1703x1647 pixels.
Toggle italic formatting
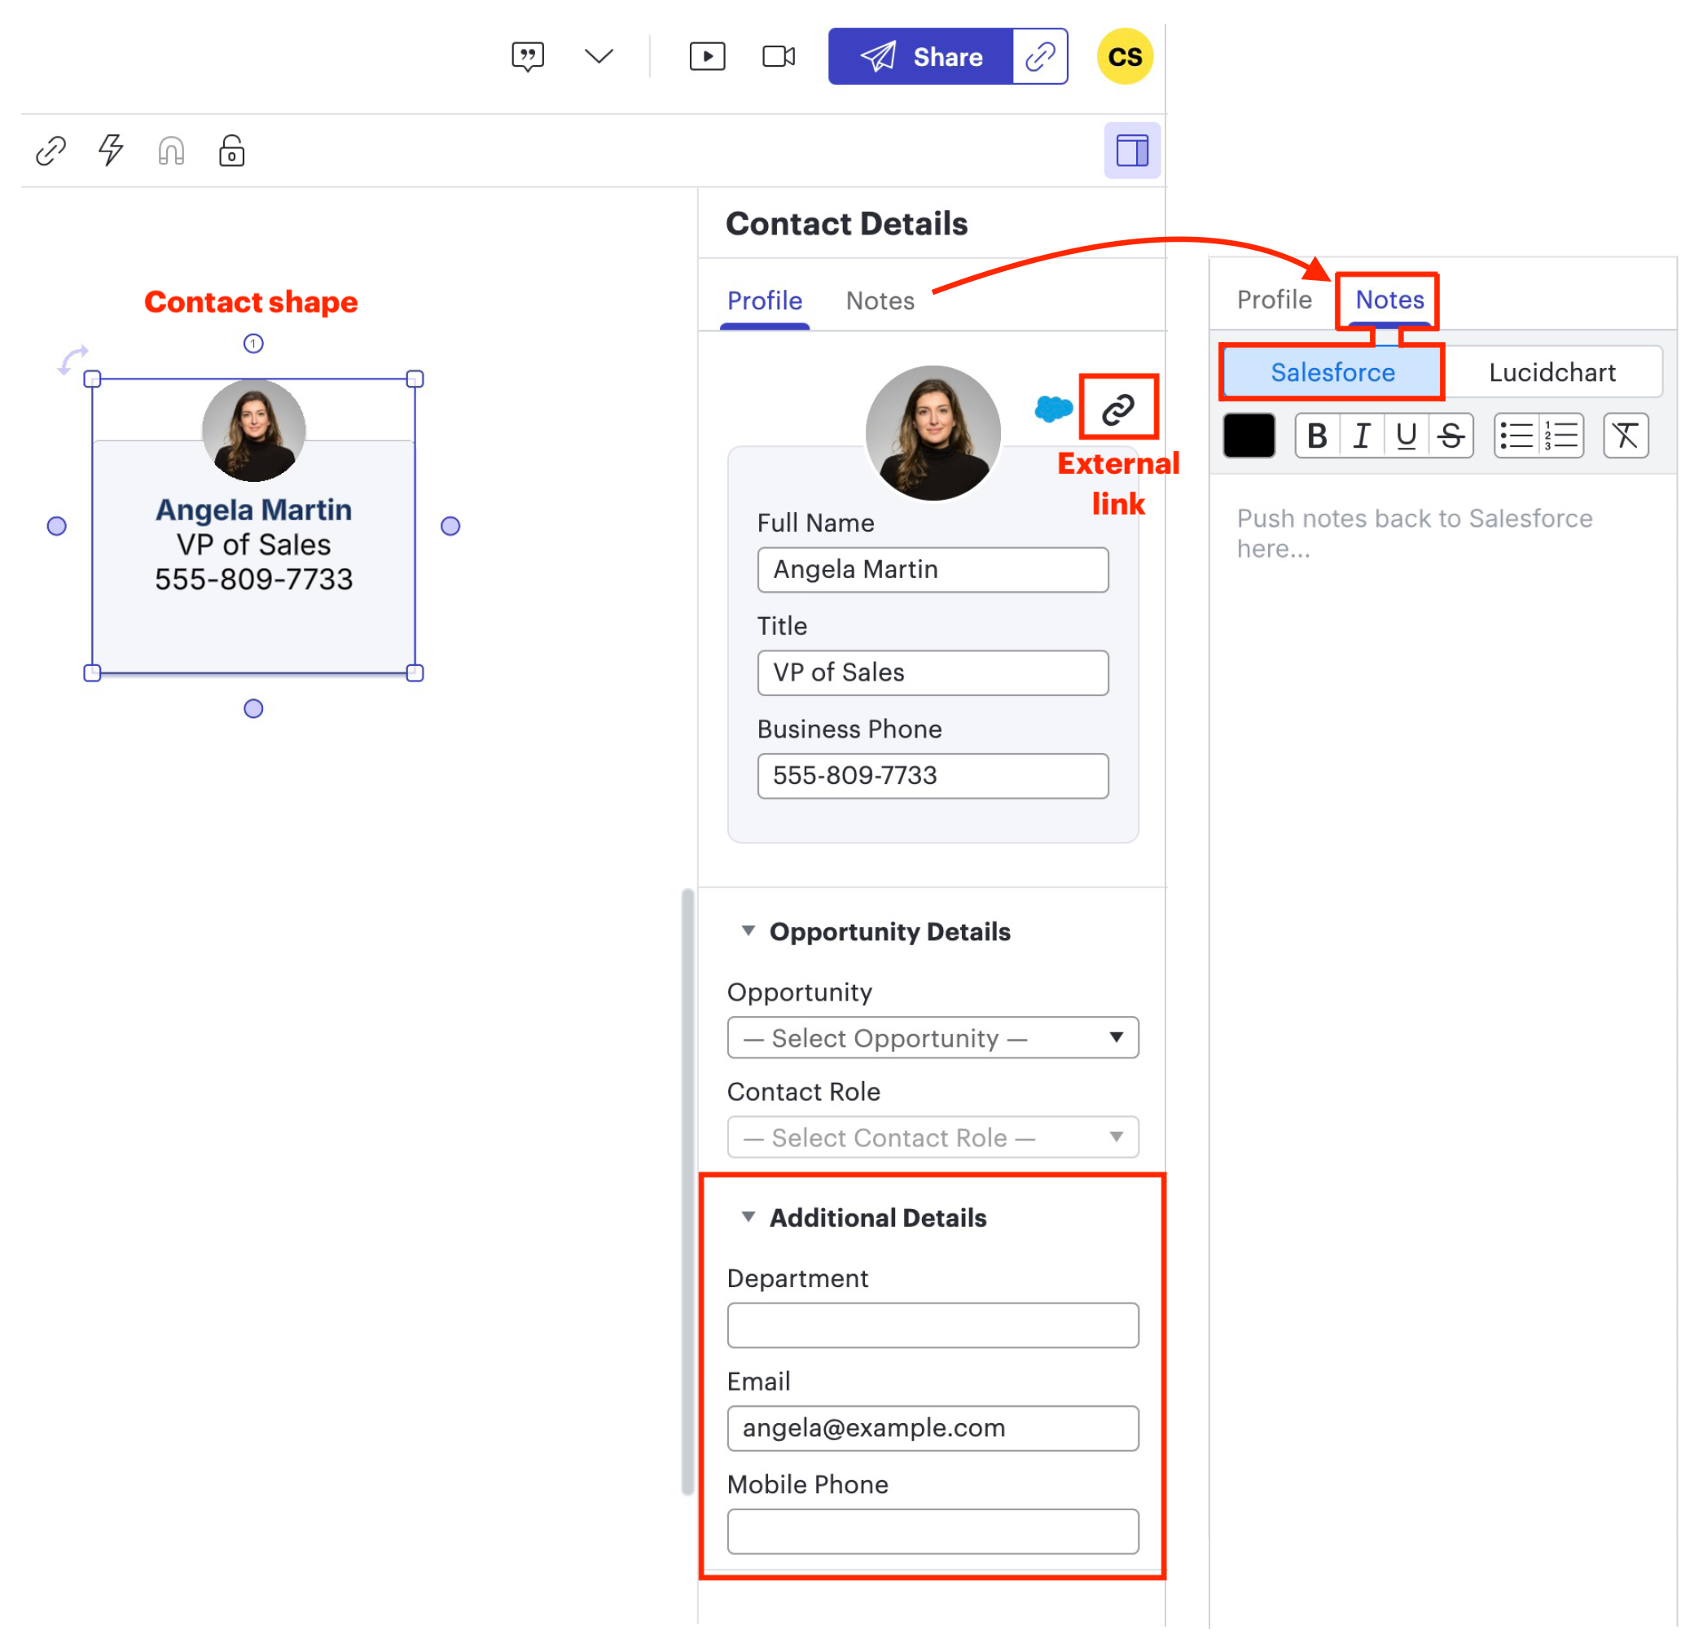[x=1362, y=436]
